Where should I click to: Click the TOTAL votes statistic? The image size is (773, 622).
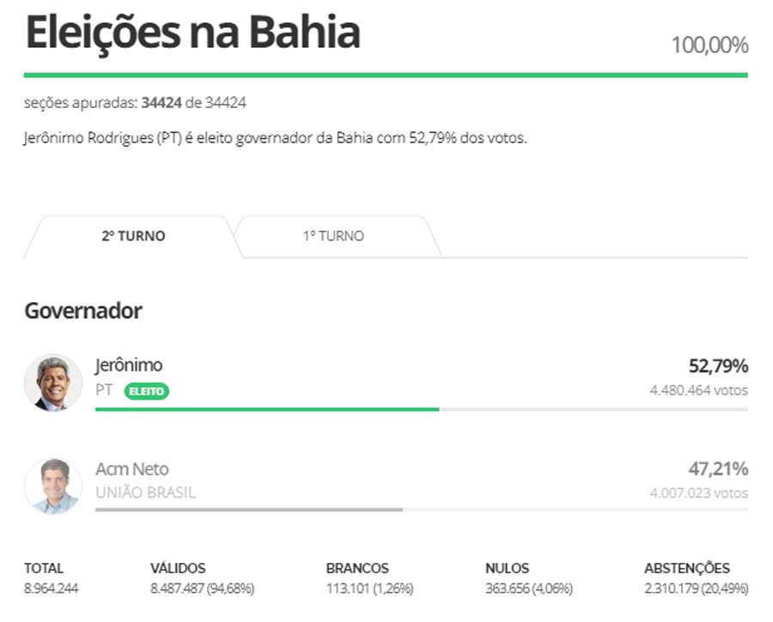click(x=52, y=579)
